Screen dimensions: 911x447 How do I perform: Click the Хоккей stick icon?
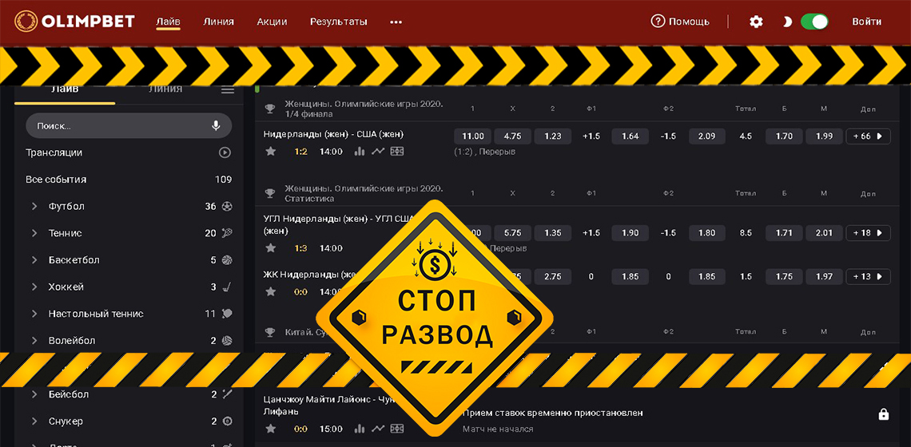[227, 287]
